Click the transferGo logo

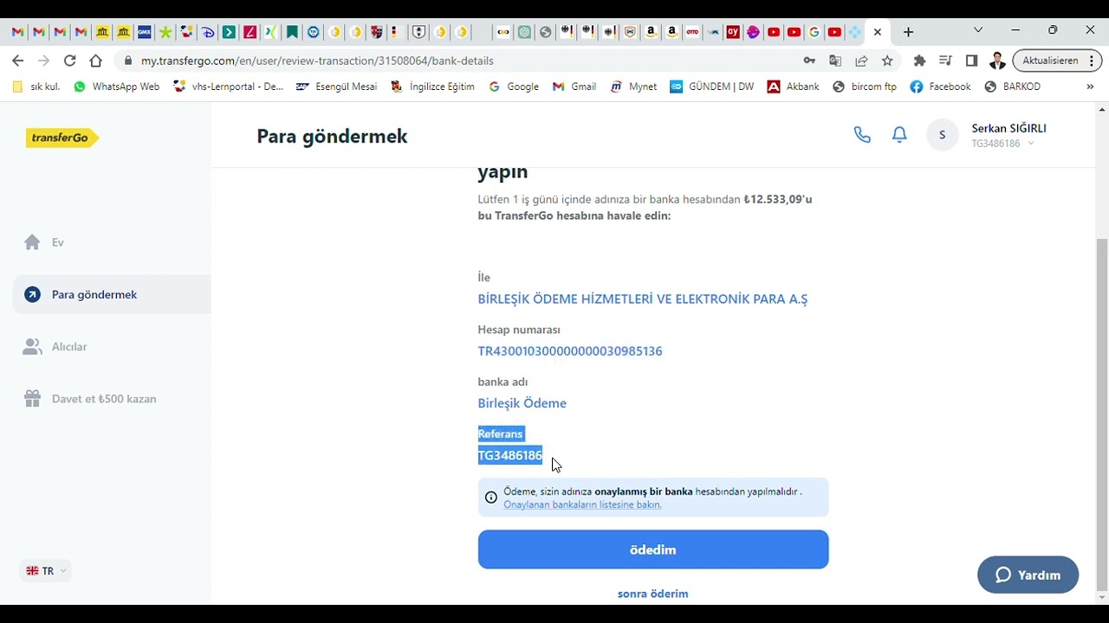point(62,138)
